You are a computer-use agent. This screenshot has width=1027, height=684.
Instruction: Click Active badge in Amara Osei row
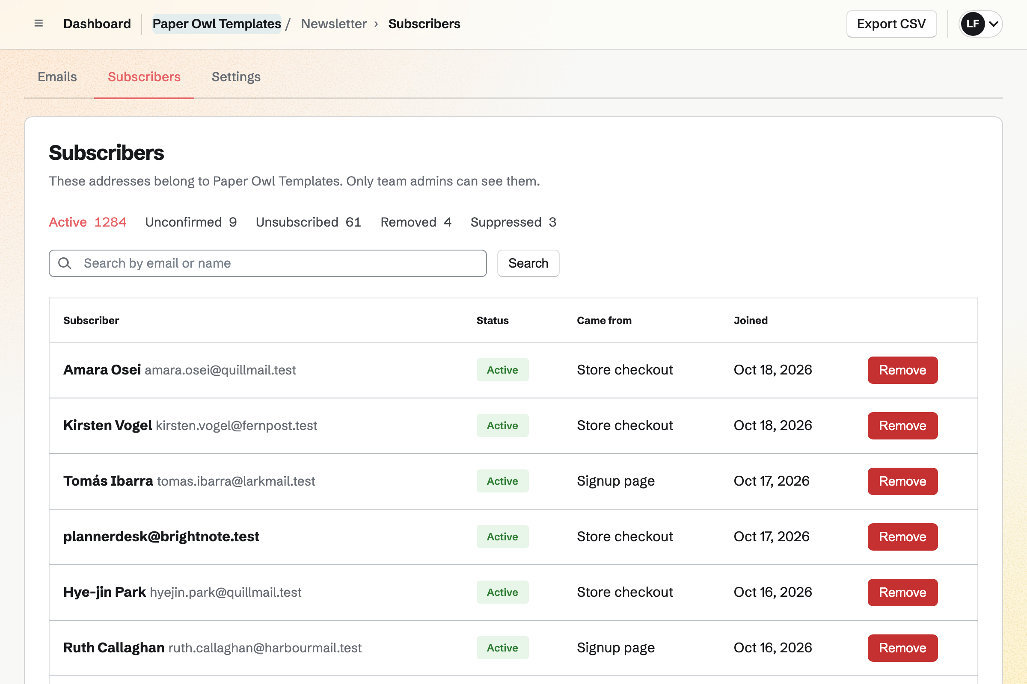pyautogui.click(x=502, y=370)
